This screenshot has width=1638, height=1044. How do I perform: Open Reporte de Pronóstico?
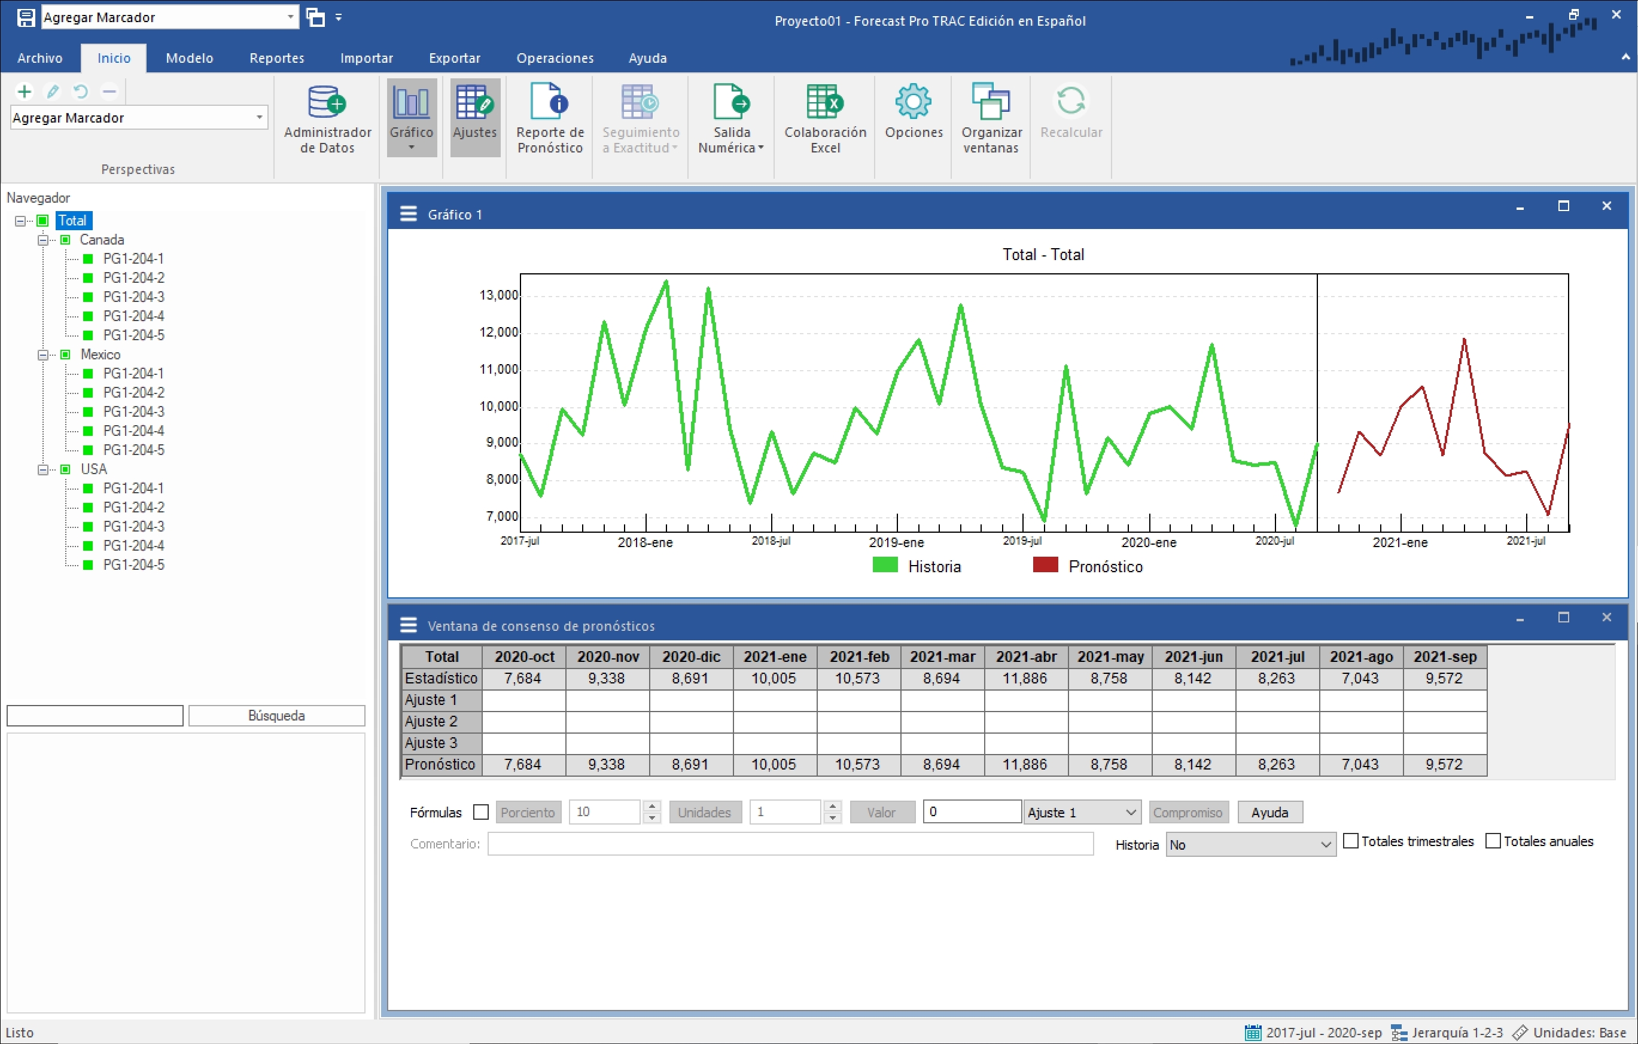pyautogui.click(x=550, y=117)
